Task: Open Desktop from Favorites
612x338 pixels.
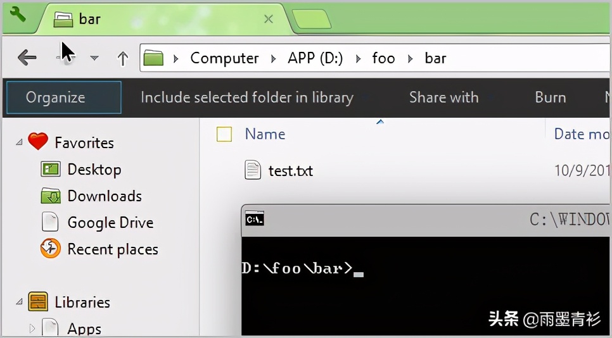Action: coord(94,170)
